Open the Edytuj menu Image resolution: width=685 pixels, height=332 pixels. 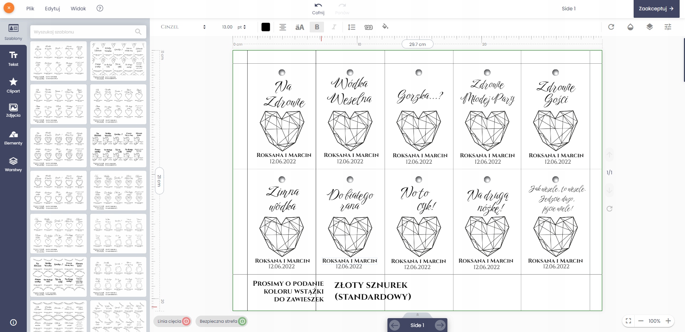[x=52, y=9]
